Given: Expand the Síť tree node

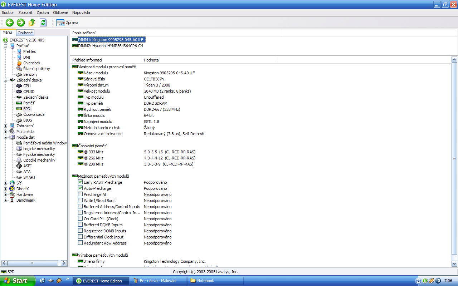Looking at the screenshot, I should 6,183.
